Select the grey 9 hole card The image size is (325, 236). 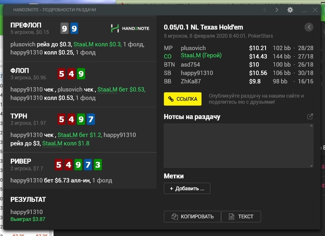click(x=64, y=28)
